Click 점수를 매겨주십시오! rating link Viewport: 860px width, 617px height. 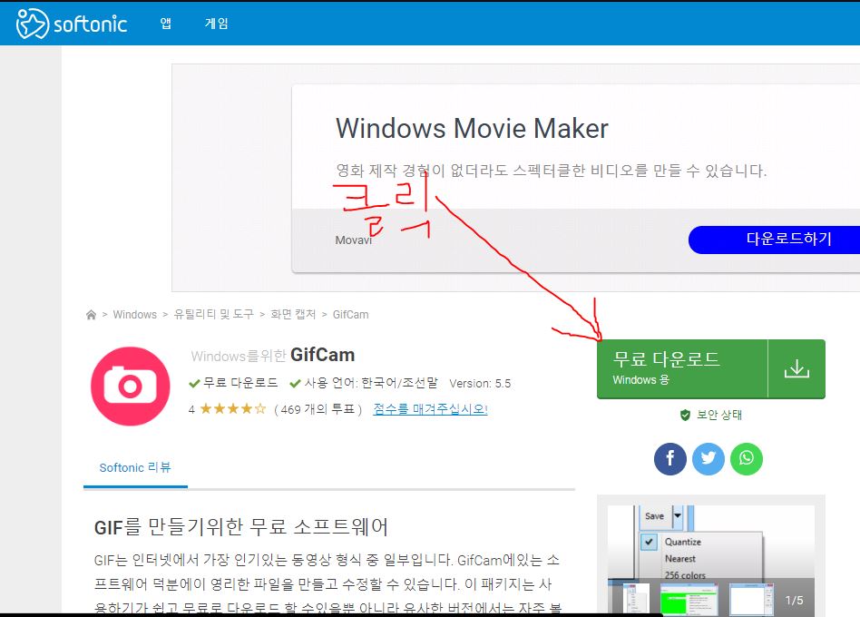point(431,409)
